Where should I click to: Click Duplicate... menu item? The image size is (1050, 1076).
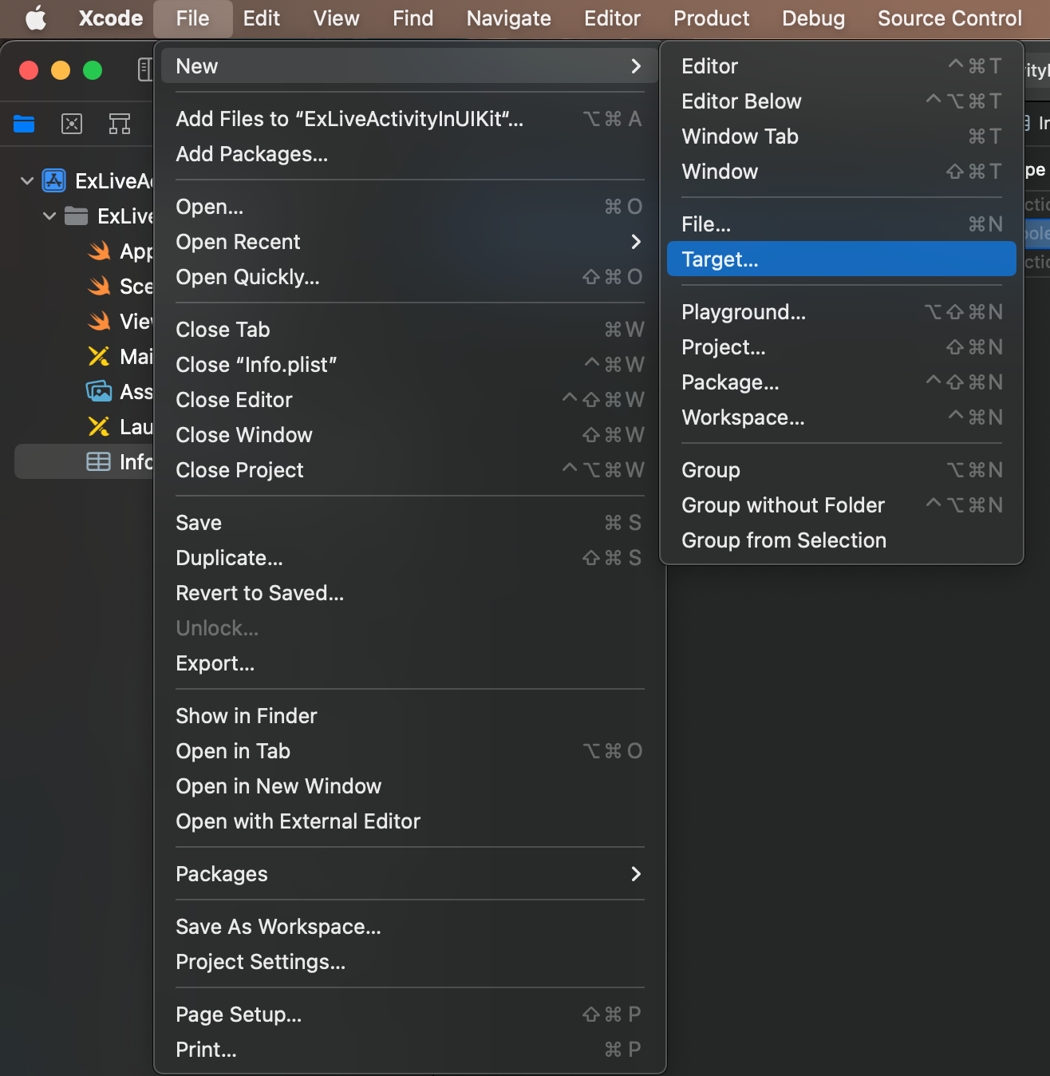tap(409, 558)
